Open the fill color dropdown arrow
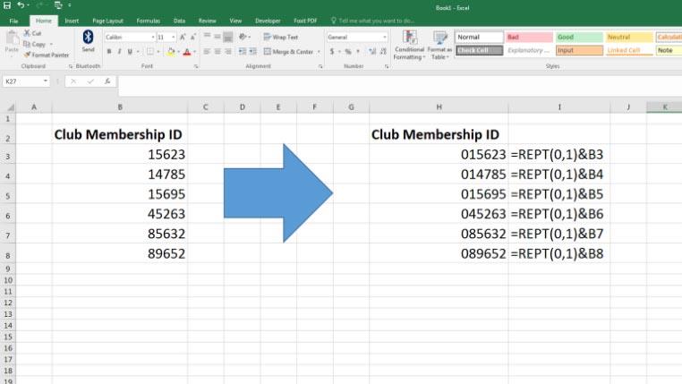The height and width of the screenshot is (384, 682). tap(178, 52)
